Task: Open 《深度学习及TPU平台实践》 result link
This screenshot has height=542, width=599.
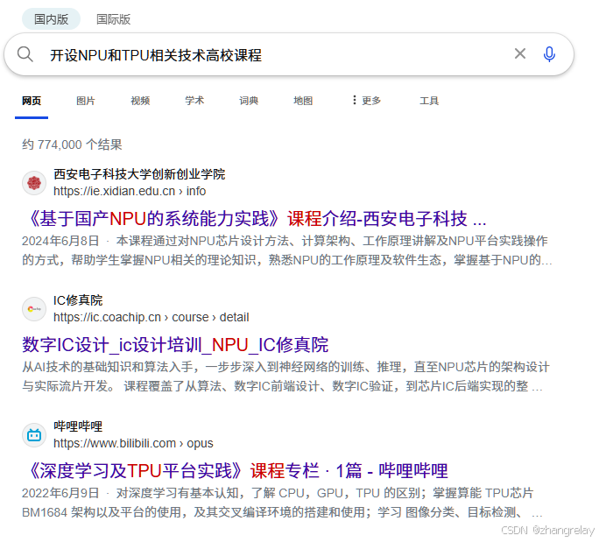Action: click(x=236, y=470)
